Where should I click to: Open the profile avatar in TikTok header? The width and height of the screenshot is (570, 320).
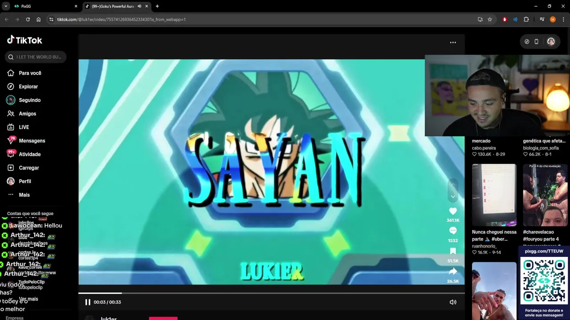551,41
